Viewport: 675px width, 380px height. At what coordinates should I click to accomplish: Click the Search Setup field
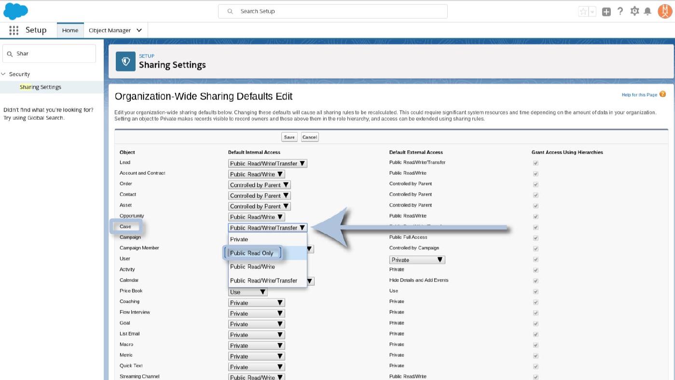click(x=332, y=11)
